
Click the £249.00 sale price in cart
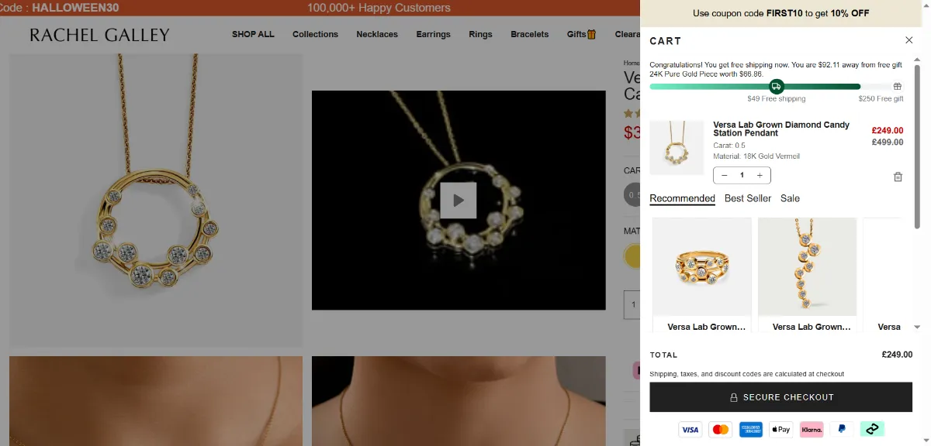(887, 131)
